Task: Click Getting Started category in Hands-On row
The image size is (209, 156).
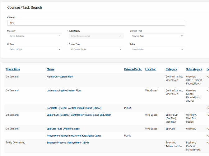Action: (174, 78)
